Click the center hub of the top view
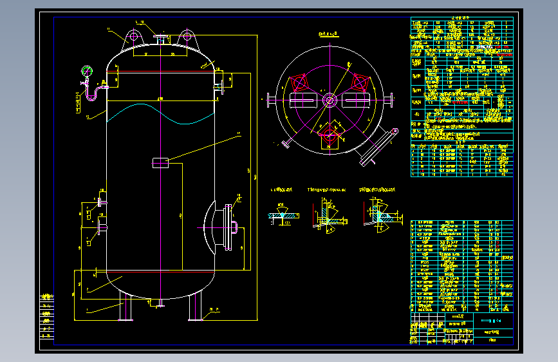 pyautogui.click(x=330, y=100)
